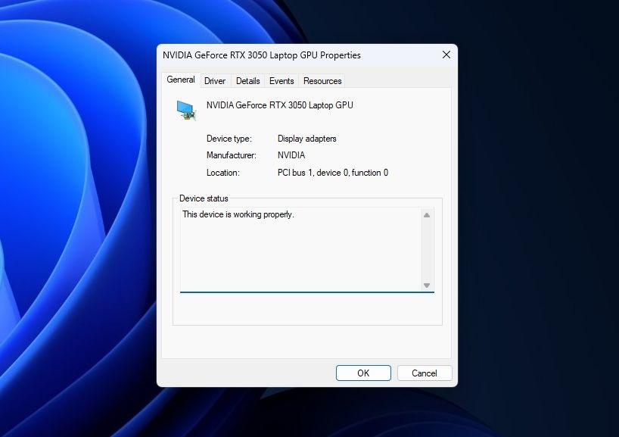Open the Details tab
Image resolution: width=619 pixels, height=437 pixels.
click(x=248, y=81)
